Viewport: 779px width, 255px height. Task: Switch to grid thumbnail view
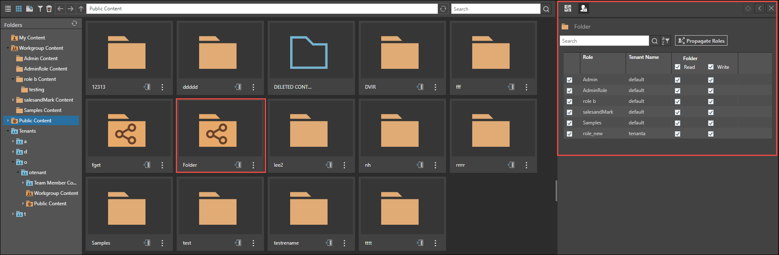tap(19, 9)
